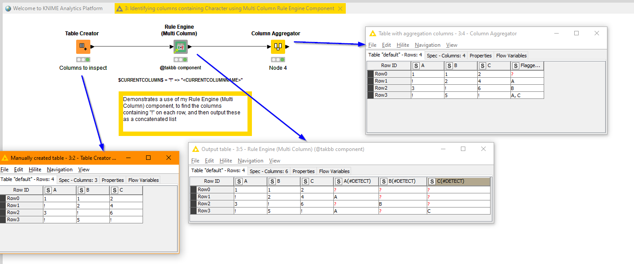Click string type icon of Flagged column
Viewport: 634px width, 264px height.
(x=516, y=66)
